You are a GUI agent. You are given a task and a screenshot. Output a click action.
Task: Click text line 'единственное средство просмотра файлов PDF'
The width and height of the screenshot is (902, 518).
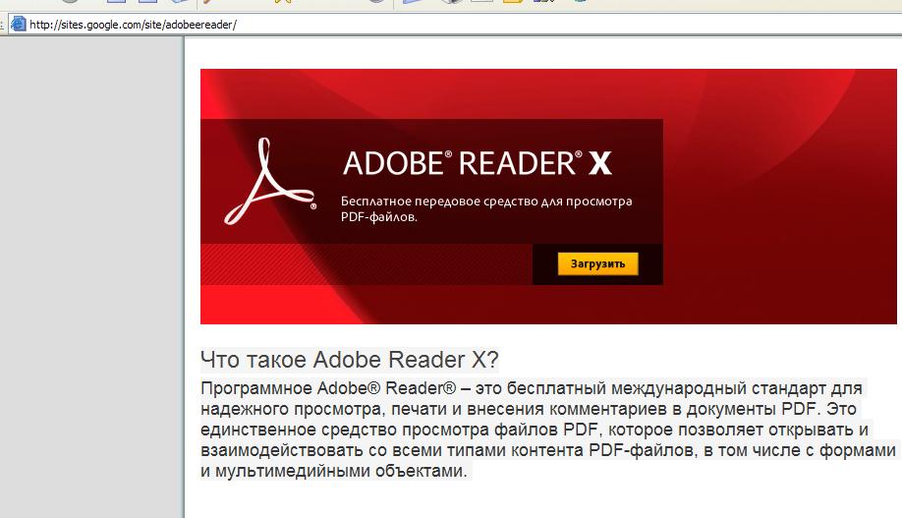click(534, 430)
